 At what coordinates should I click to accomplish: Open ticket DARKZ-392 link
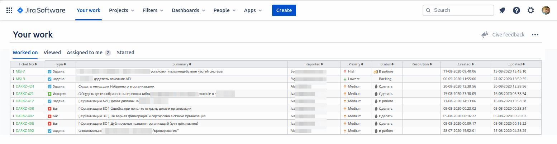point(25,131)
